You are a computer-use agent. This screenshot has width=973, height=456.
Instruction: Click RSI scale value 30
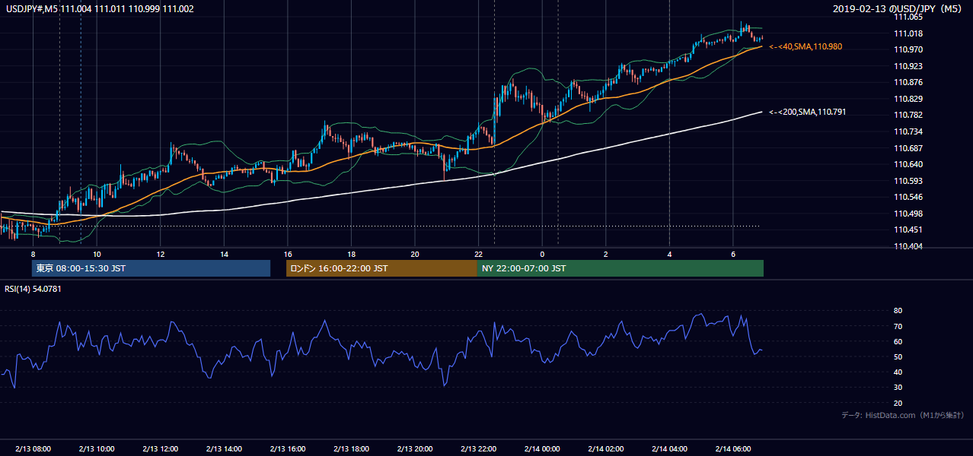pyautogui.click(x=898, y=388)
